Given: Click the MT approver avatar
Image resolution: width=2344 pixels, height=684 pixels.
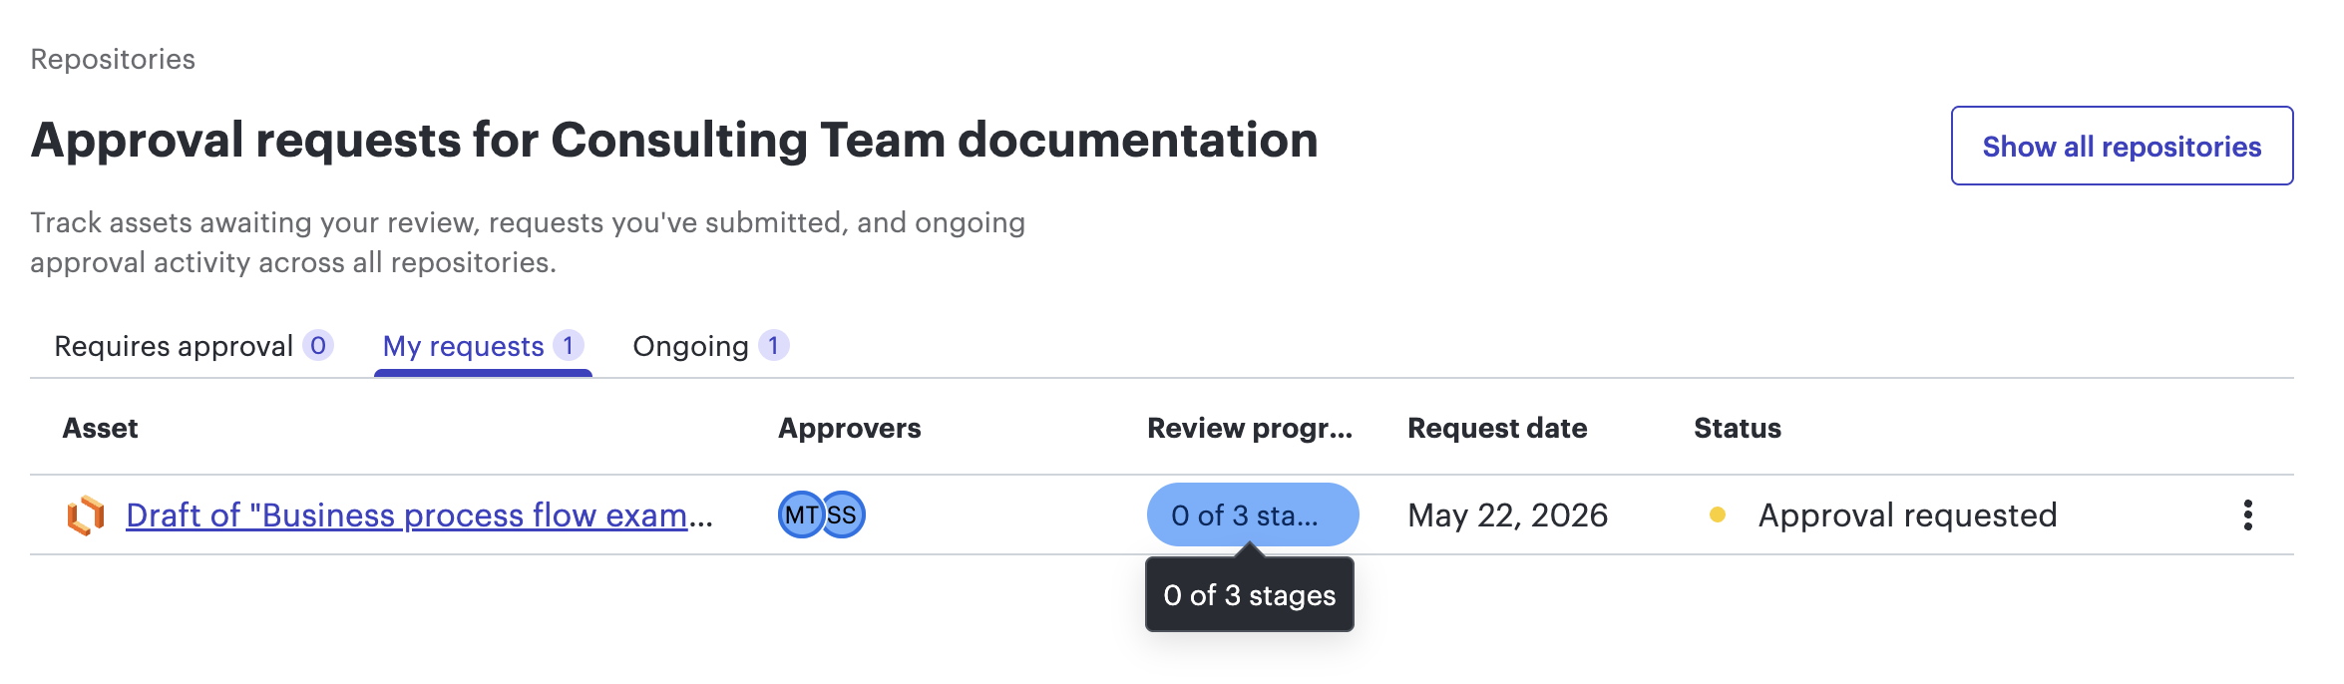Looking at the screenshot, I should pos(800,515).
